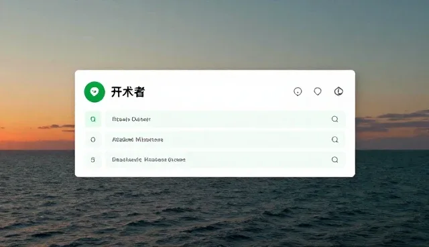Click the O icon beside the middle row

point(93,140)
